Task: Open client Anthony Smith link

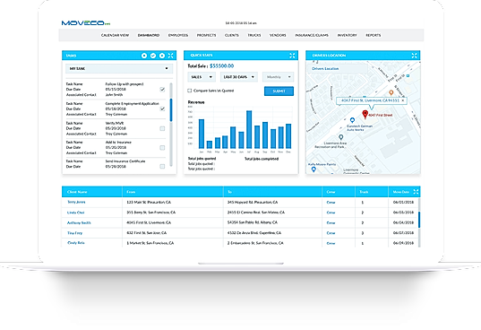Action: pos(79,223)
